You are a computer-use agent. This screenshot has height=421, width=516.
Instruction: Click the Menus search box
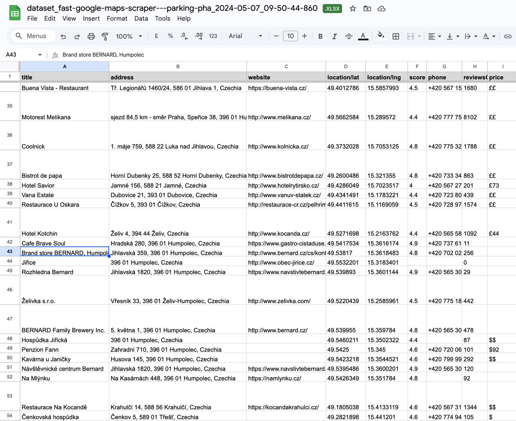33,36
